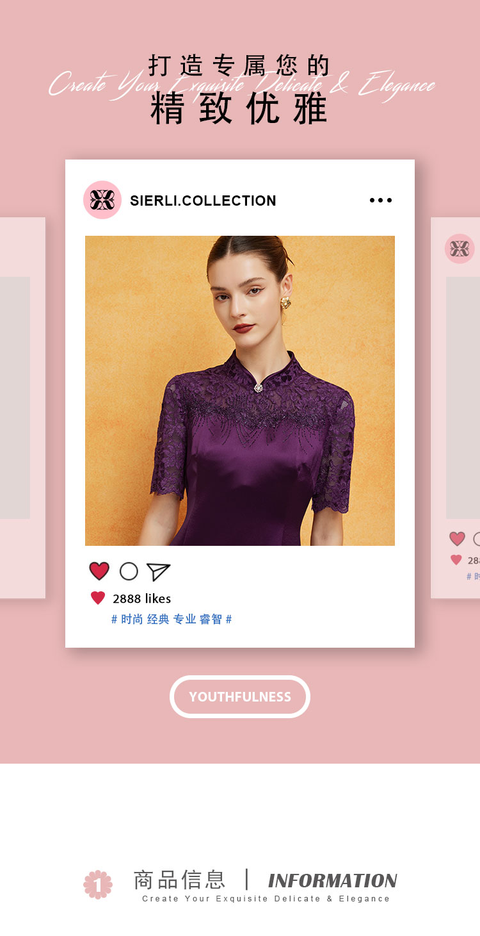
Task: Click the 2888 likes count text
Action: tap(141, 598)
